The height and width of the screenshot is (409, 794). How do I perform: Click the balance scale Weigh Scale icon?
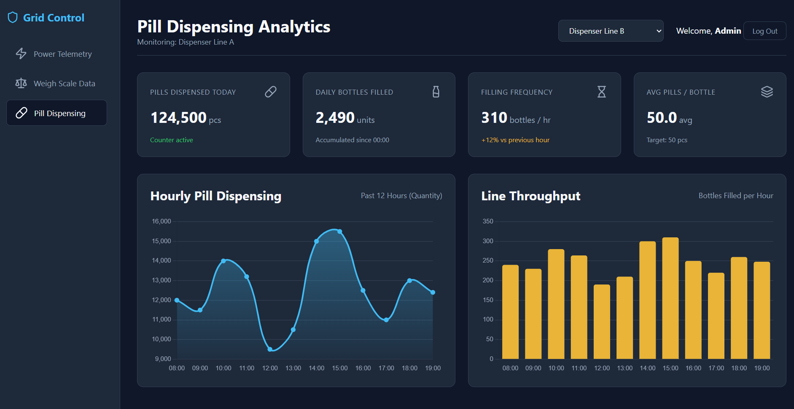[21, 83]
